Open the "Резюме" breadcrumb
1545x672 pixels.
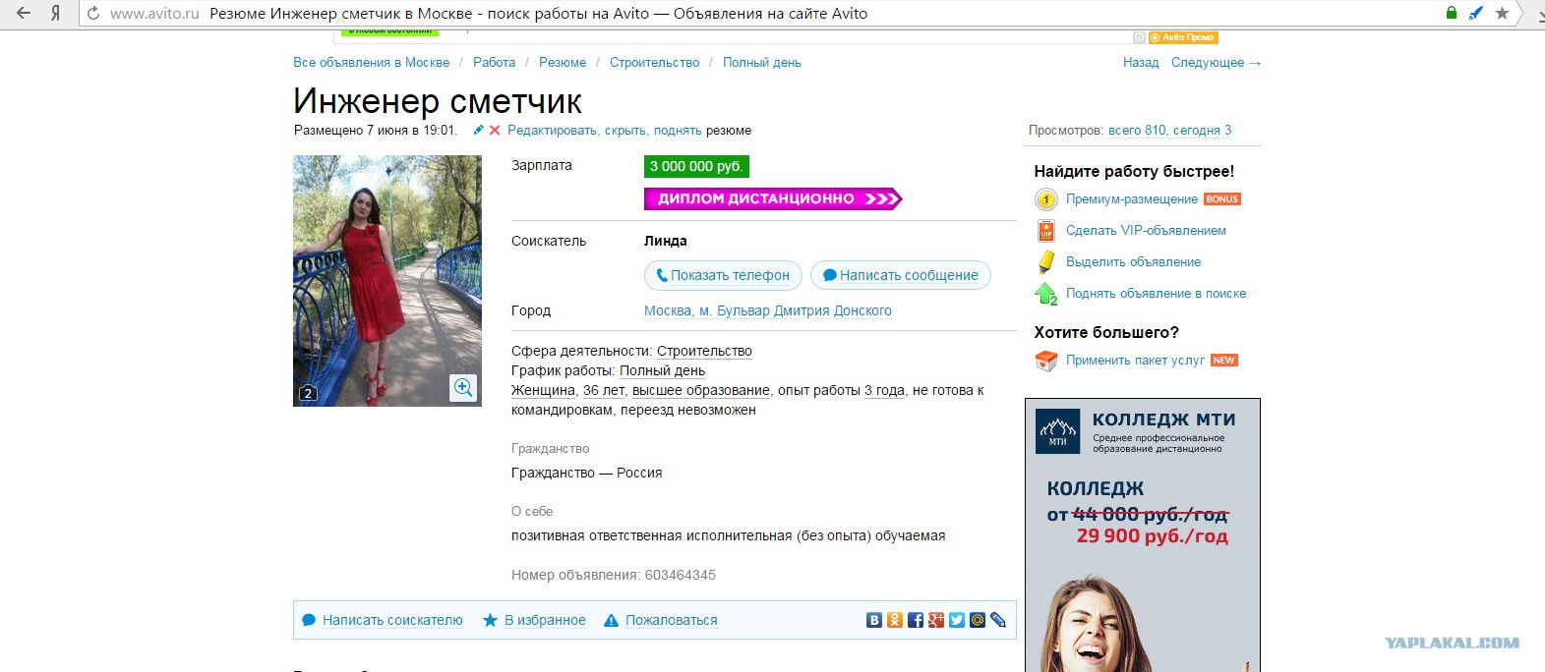click(563, 62)
